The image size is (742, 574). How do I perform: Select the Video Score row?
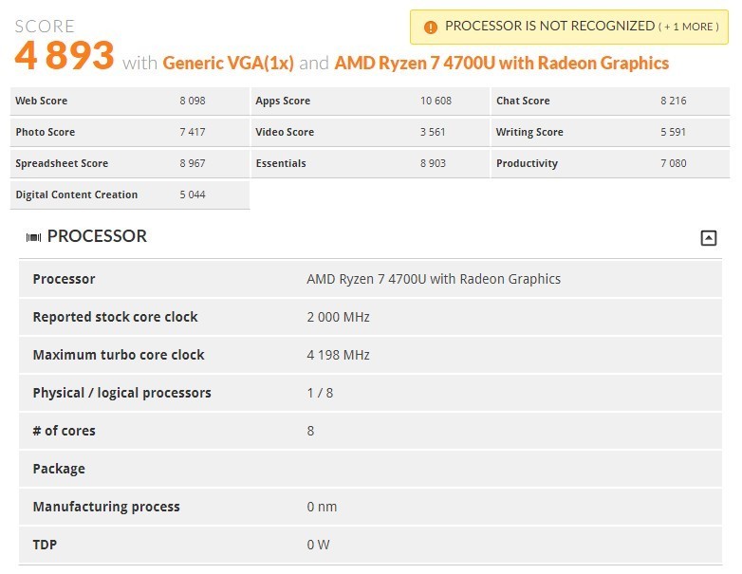[x=370, y=132]
